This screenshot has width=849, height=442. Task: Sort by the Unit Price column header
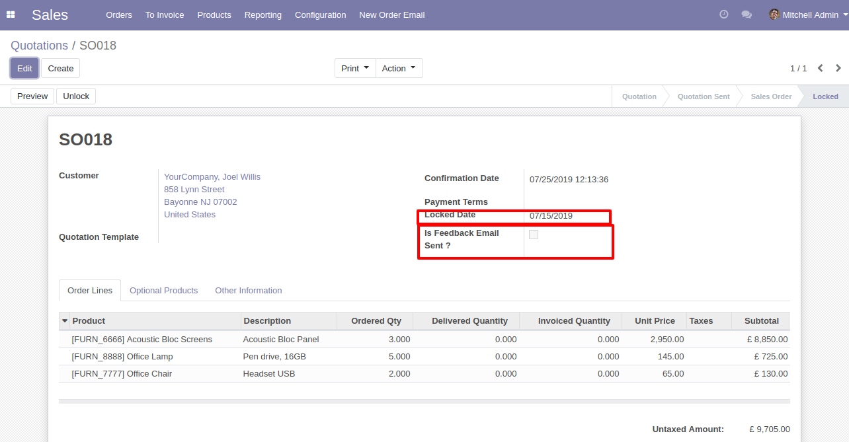coord(655,321)
